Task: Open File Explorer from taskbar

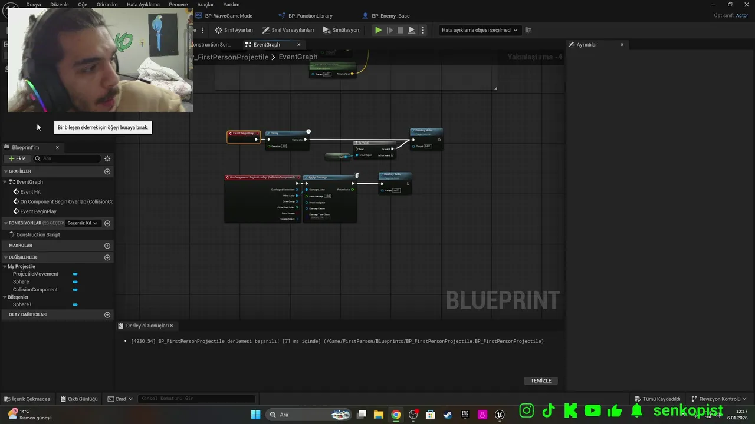Action: coord(379,415)
